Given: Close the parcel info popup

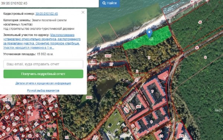Looking at the screenshot, I should click(x=83, y=12).
